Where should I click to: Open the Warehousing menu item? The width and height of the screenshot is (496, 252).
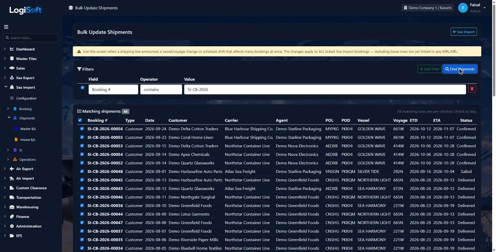[x=27, y=207]
